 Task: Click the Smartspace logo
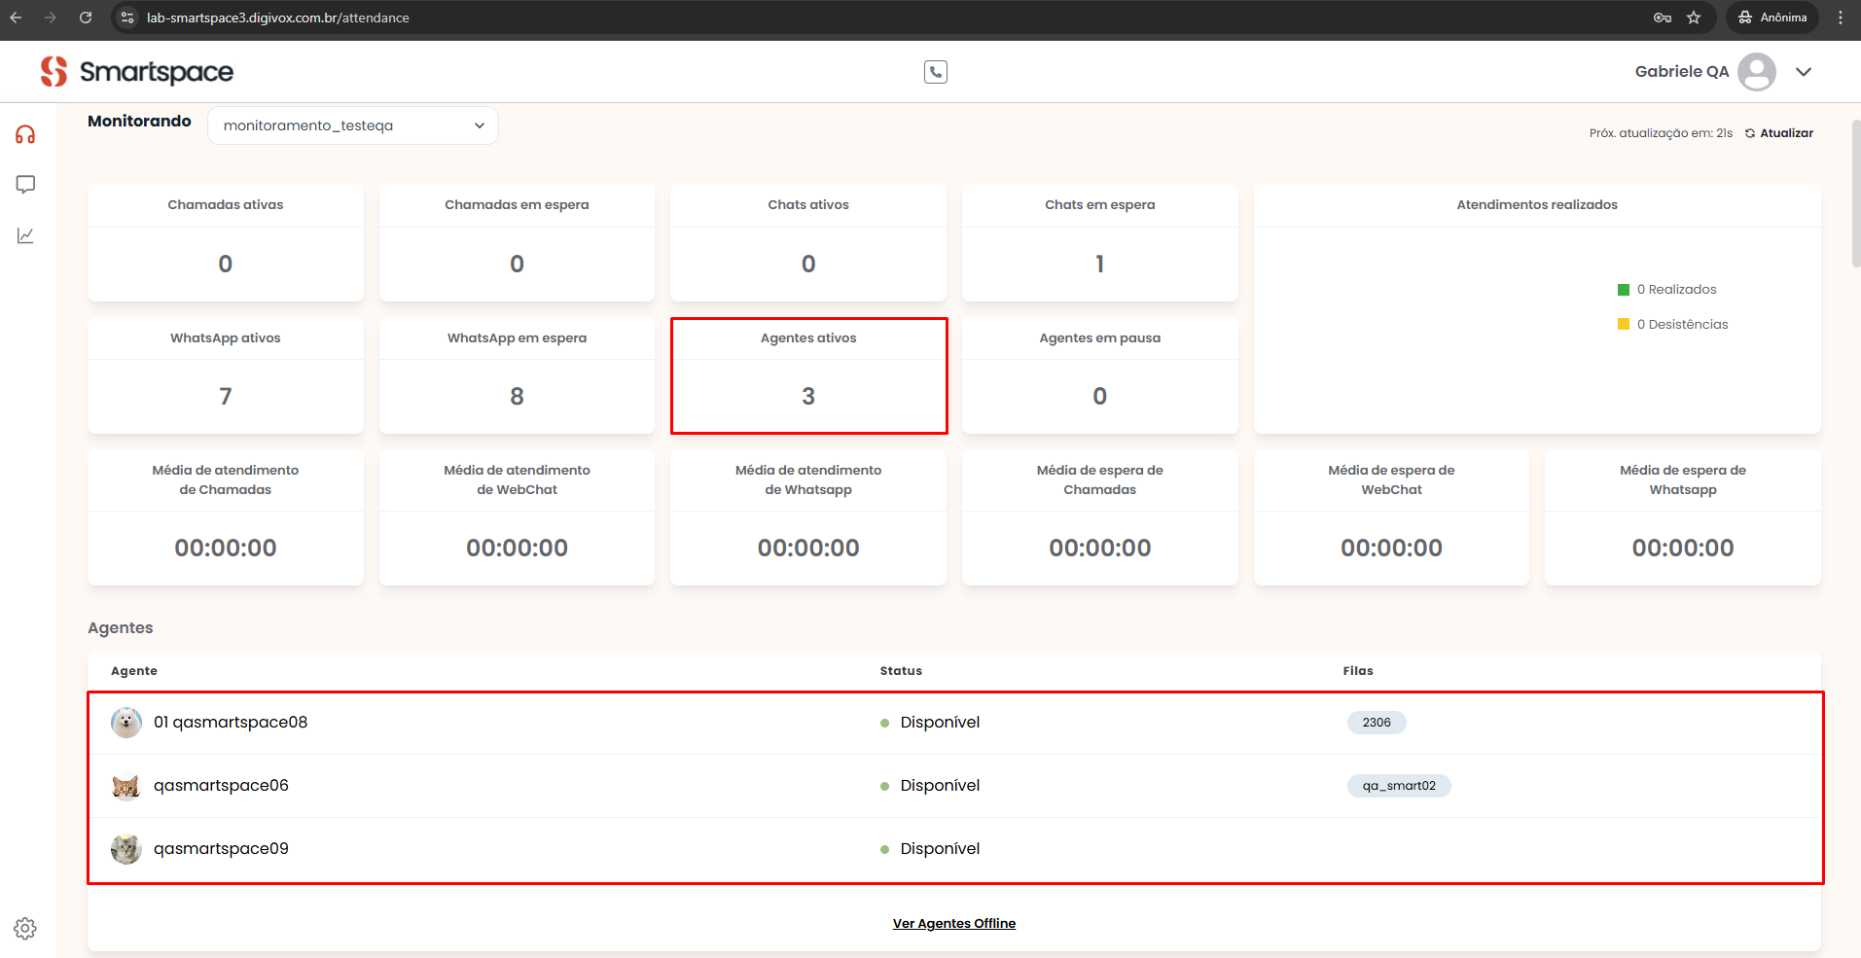click(137, 72)
